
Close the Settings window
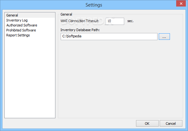click(181, 3)
